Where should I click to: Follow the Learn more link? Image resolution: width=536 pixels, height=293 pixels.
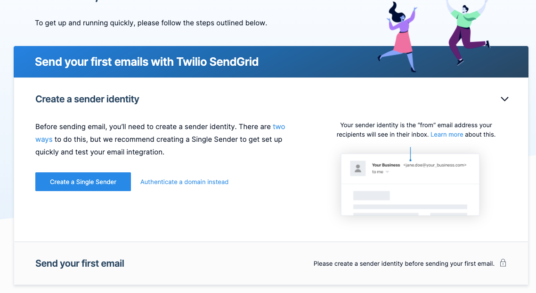click(447, 135)
